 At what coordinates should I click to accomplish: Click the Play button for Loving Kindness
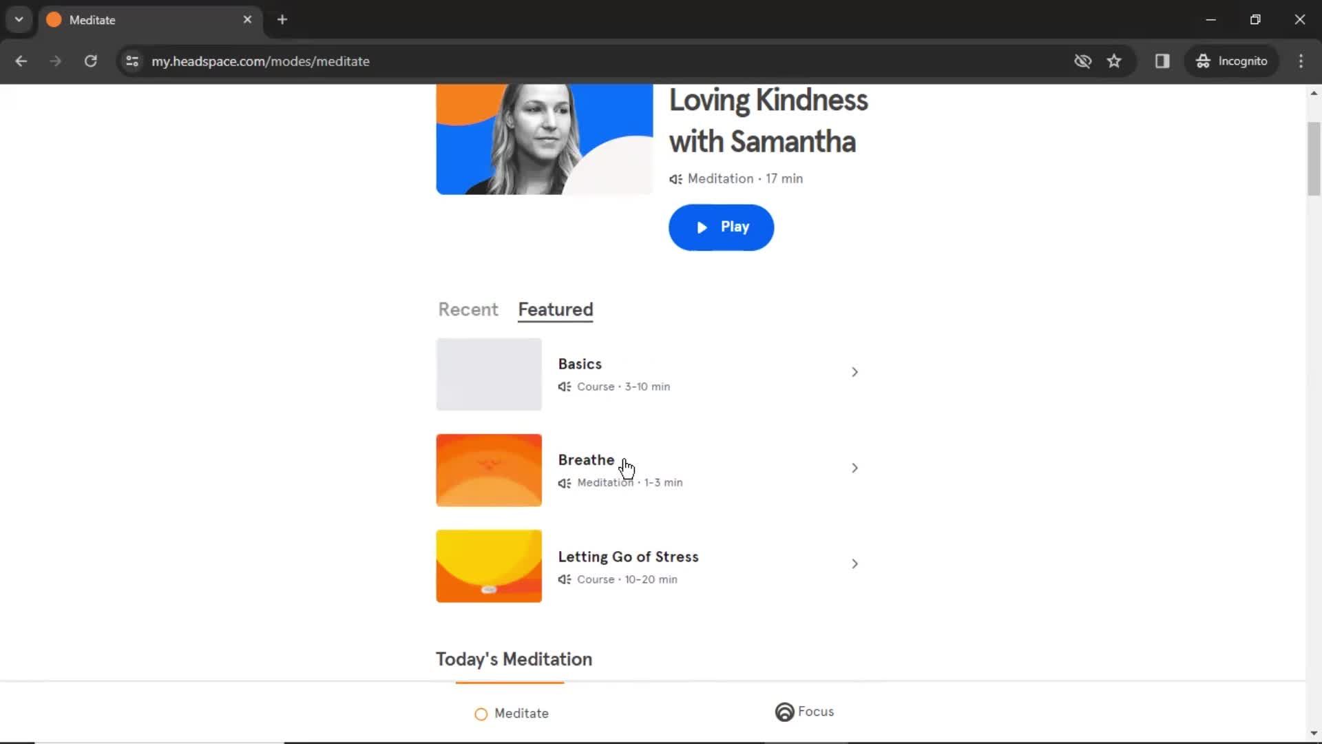[721, 226]
